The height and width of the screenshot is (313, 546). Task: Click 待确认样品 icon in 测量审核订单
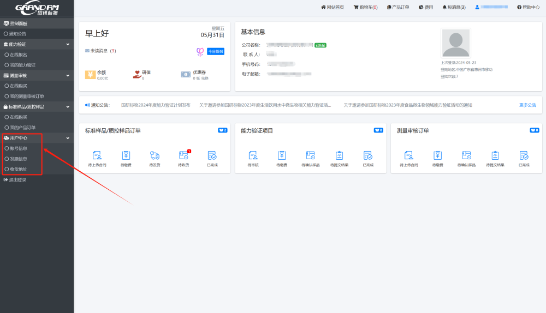[466, 155]
